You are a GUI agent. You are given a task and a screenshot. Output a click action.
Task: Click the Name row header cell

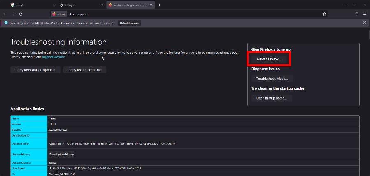tap(29, 118)
